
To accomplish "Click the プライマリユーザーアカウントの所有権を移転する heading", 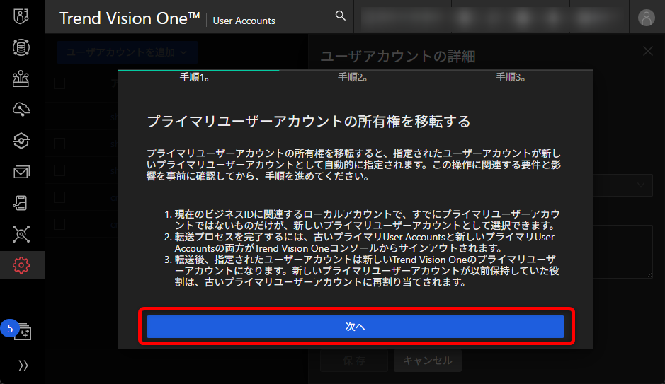I will 308,122.
